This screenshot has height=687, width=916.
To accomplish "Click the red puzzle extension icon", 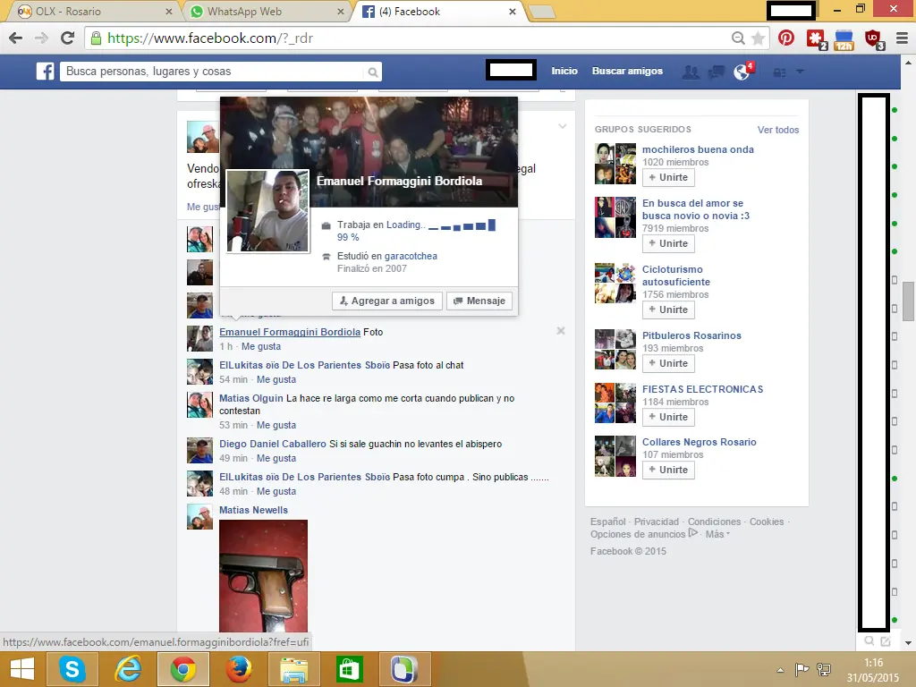I will tap(816, 38).
